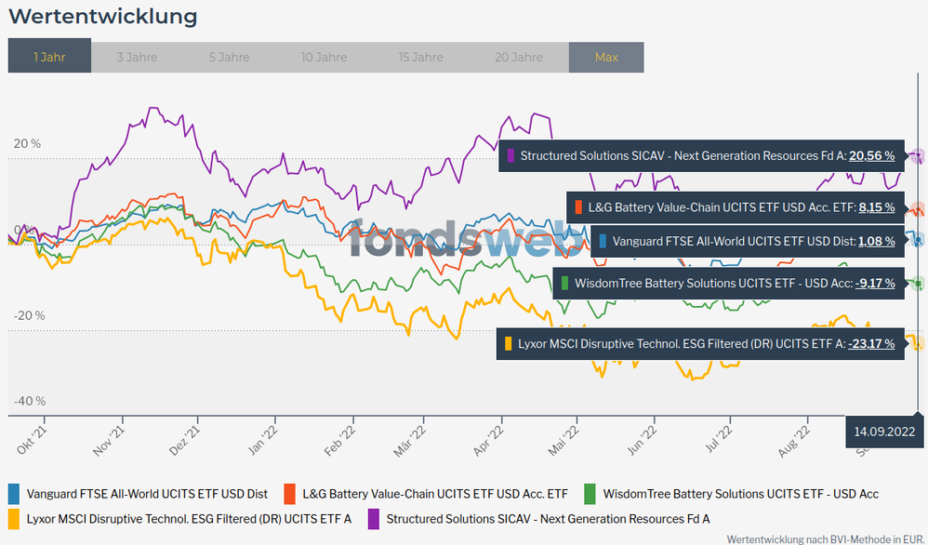Show the Max time range
Viewport: 928px width, 545px height.
click(606, 57)
